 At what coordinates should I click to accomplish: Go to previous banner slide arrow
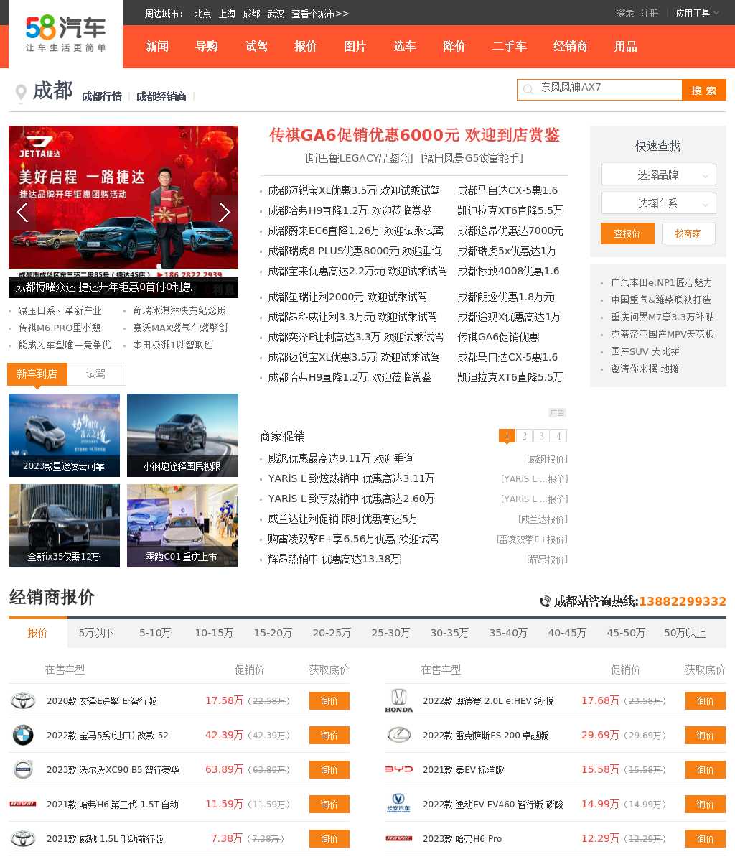click(22, 212)
